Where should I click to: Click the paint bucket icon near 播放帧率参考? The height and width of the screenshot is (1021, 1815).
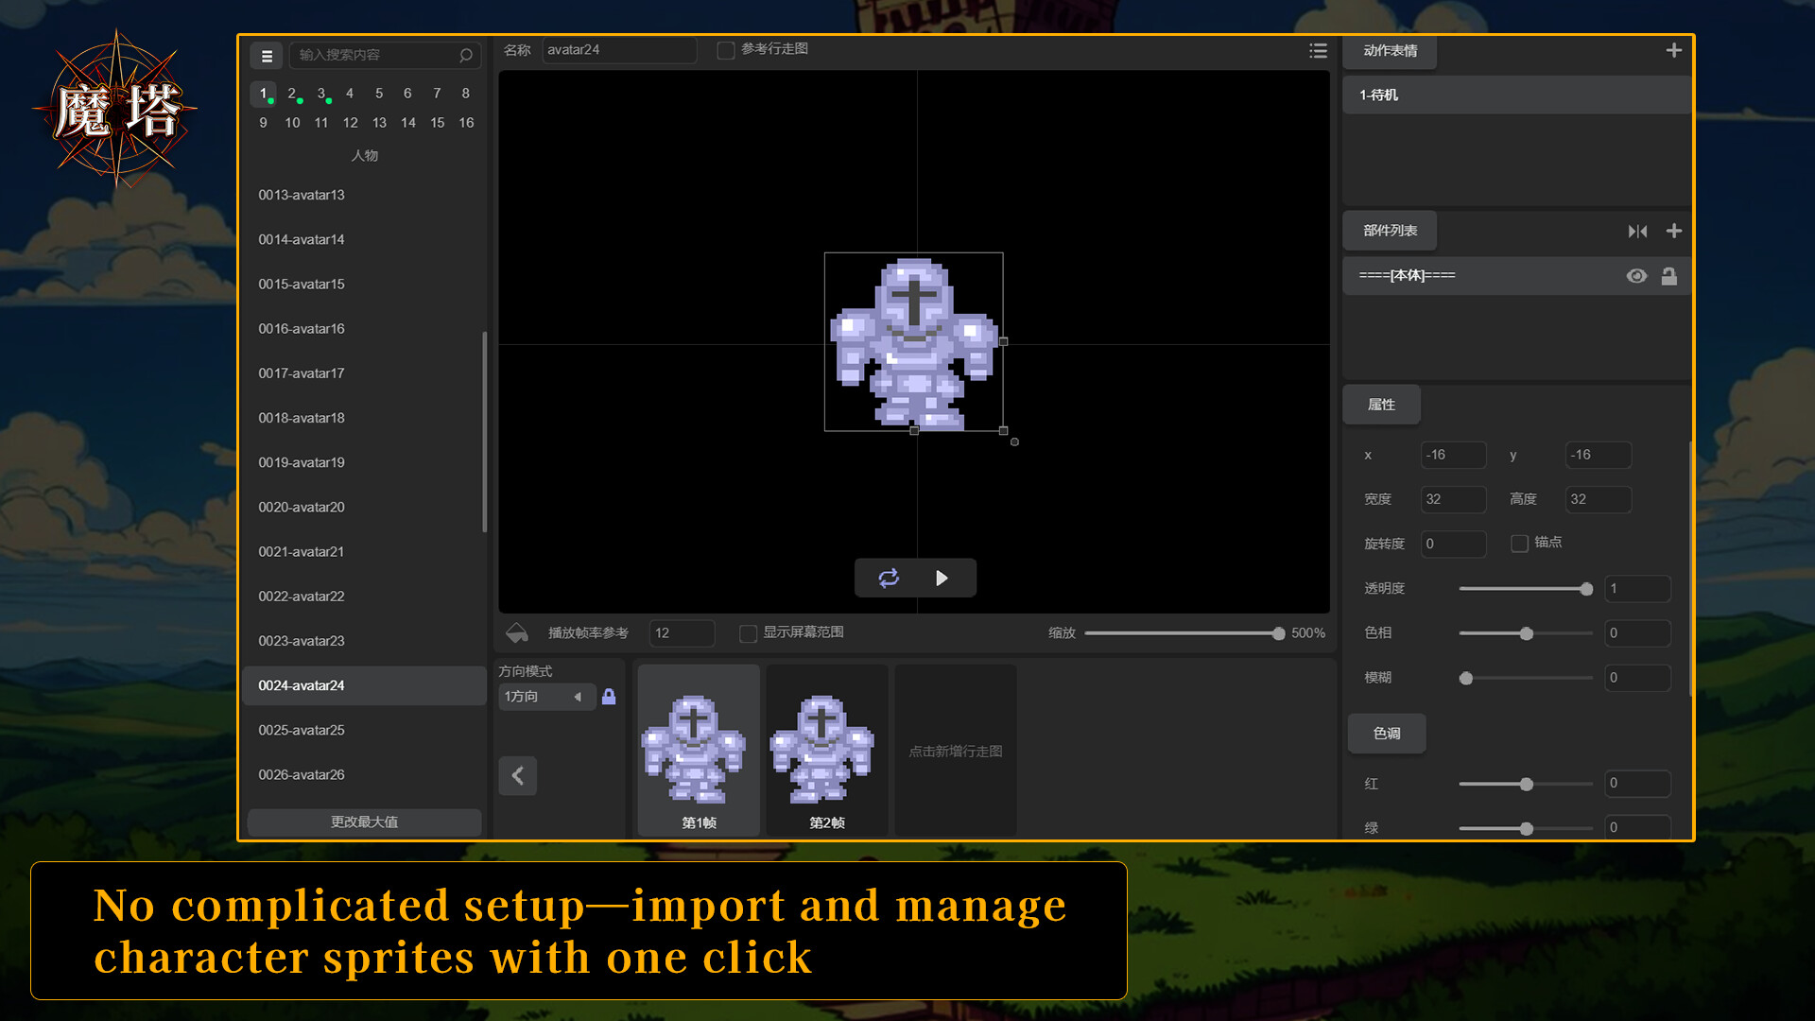coord(517,633)
